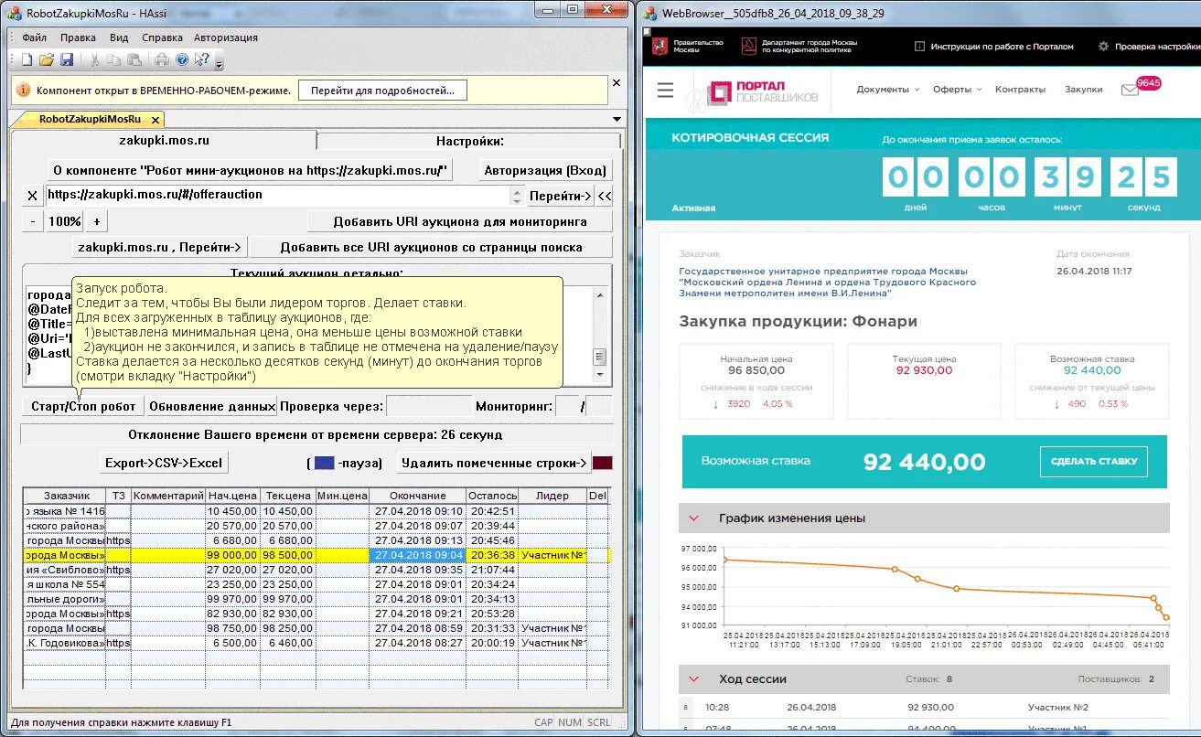Click the Перейти-> button next to URL
The image size is (1201, 737).
[560, 196]
